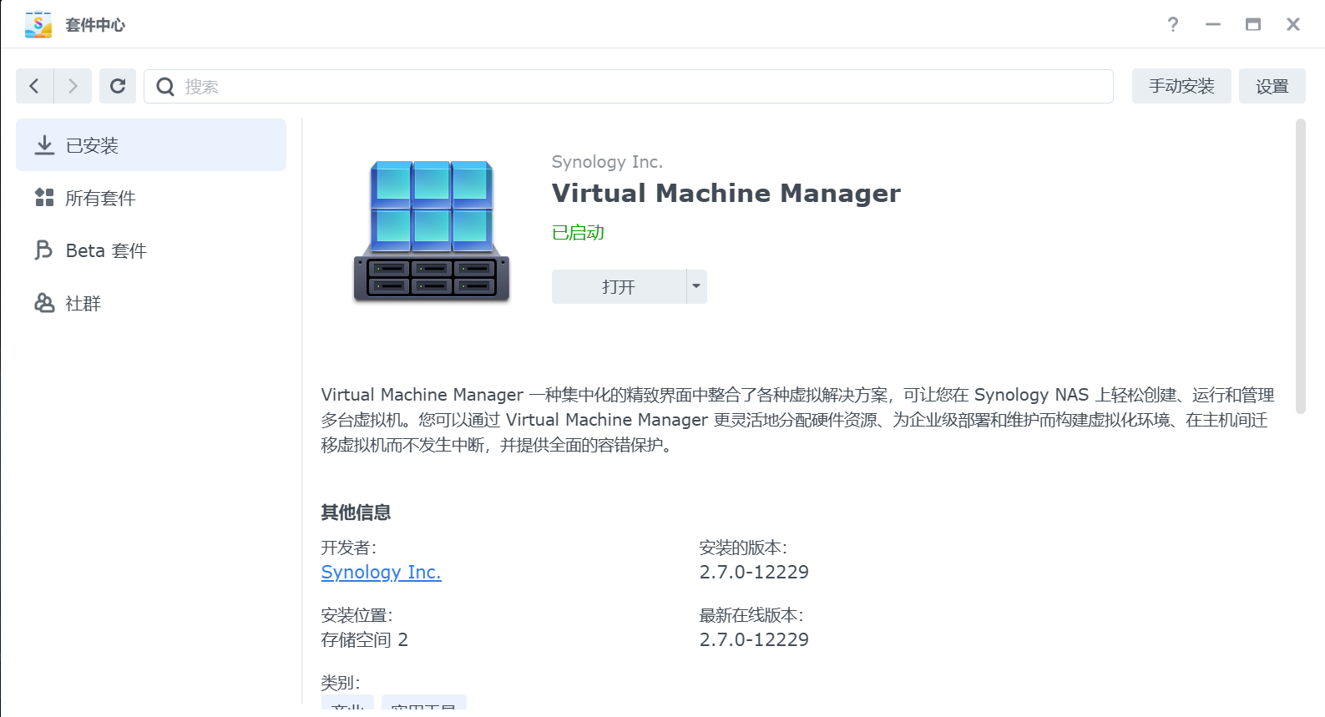The width and height of the screenshot is (1325, 717).
Task: Maximize the 套件中心 window
Action: pyautogui.click(x=1253, y=24)
